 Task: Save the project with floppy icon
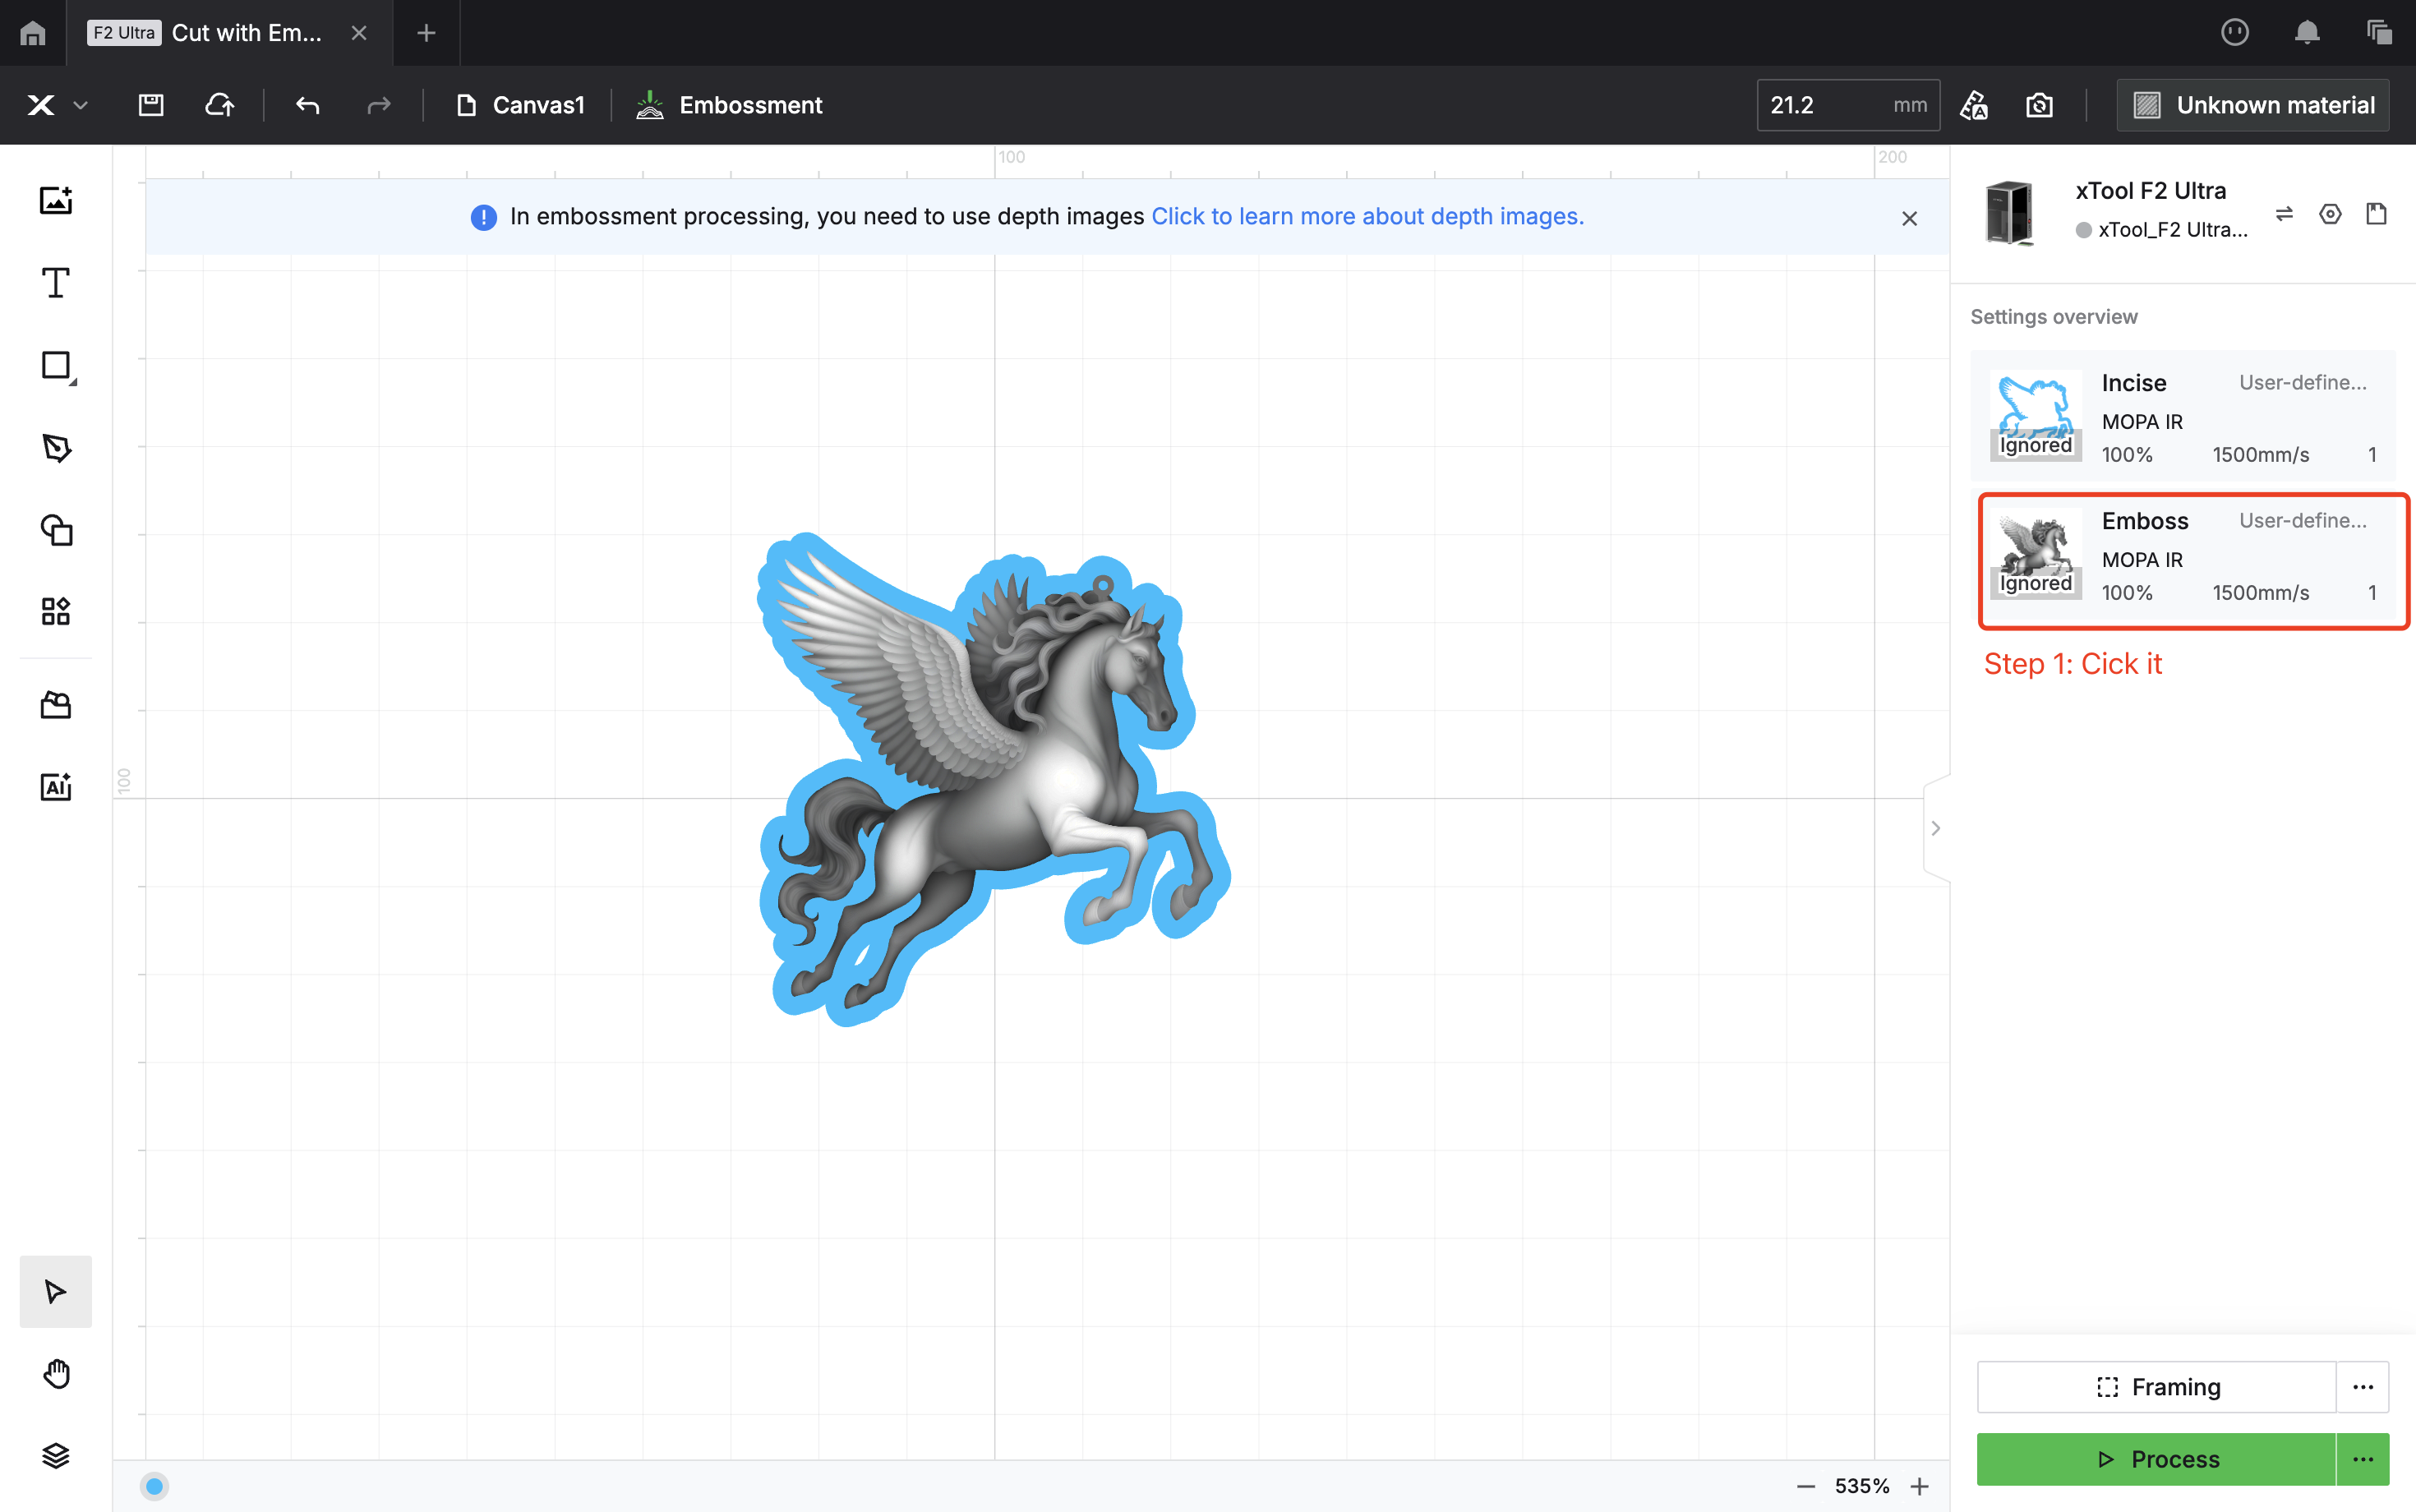(151, 105)
